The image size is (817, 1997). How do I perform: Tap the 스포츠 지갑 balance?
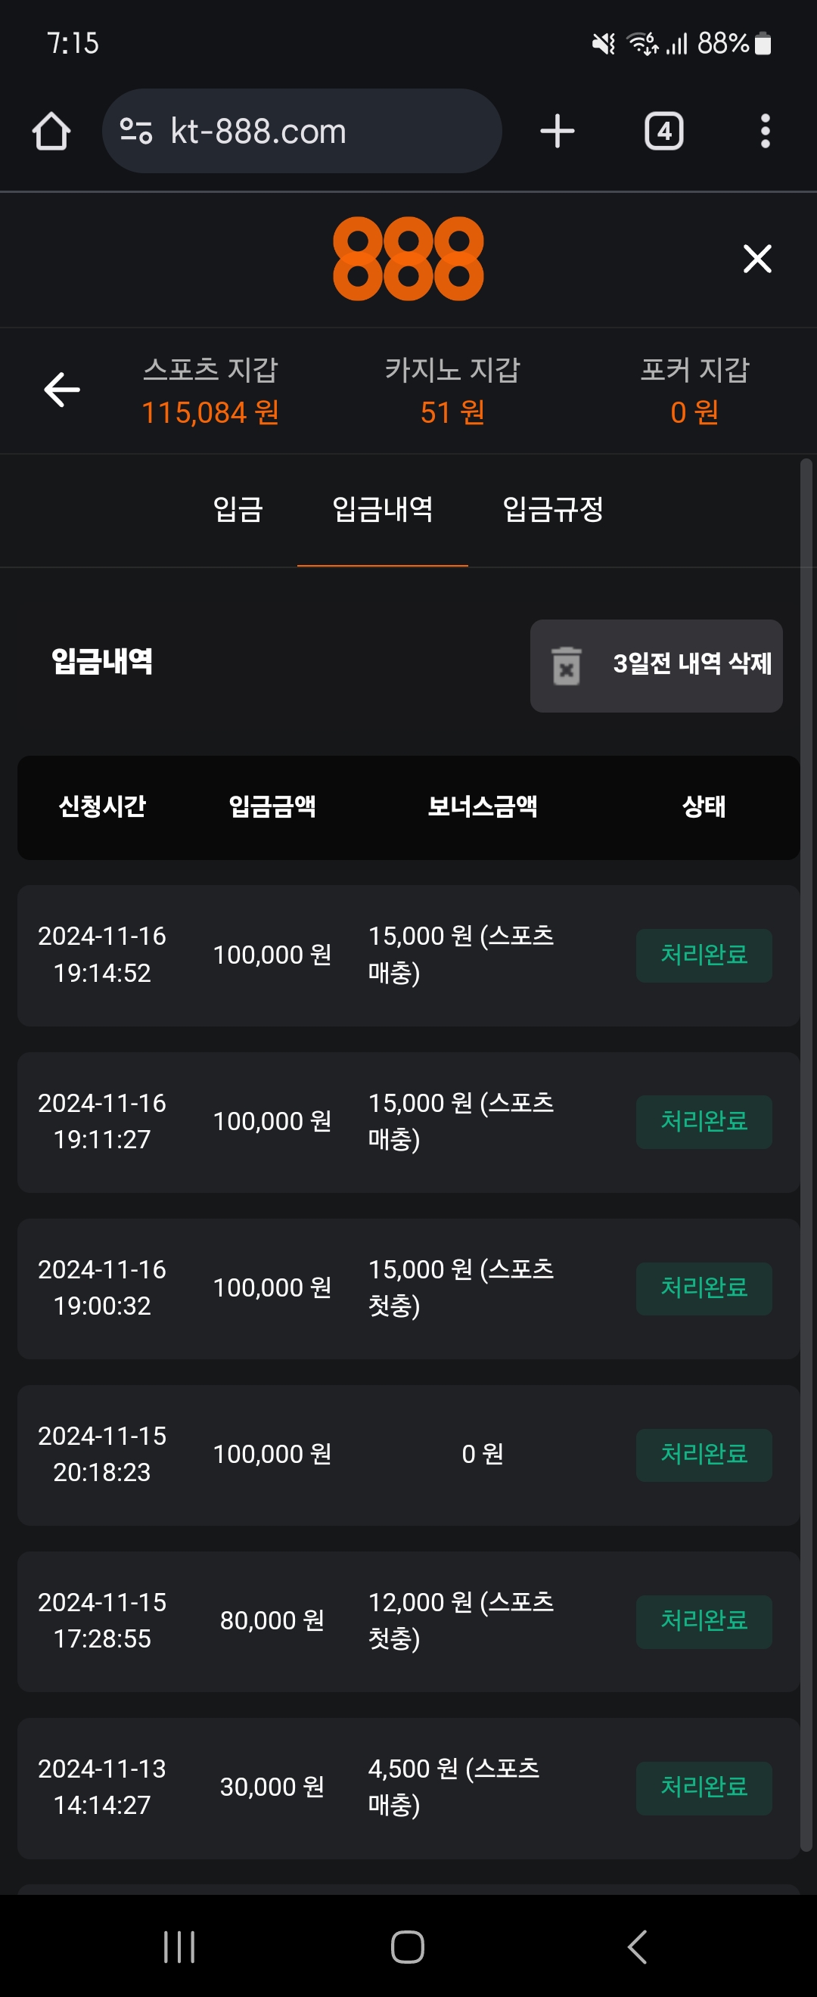[x=210, y=412]
